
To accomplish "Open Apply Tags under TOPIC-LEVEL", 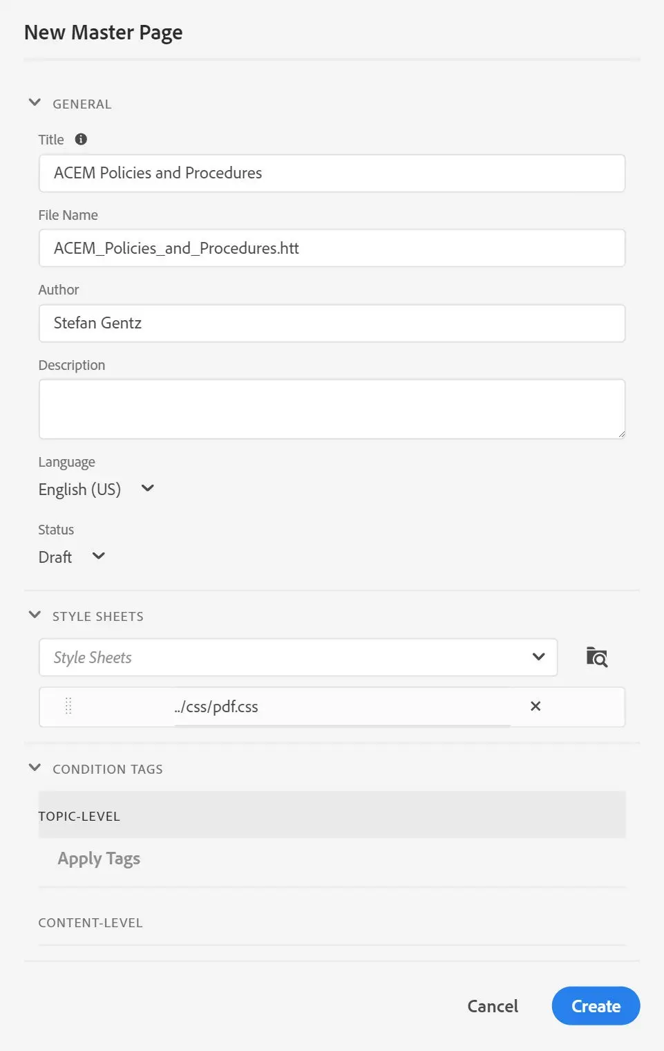I will pyautogui.click(x=98, y=858).
